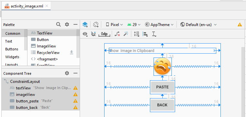Viewport: 246px width, 117px height.
Task: Open the AppTheme dropdown
Action: tap(159, 25)
